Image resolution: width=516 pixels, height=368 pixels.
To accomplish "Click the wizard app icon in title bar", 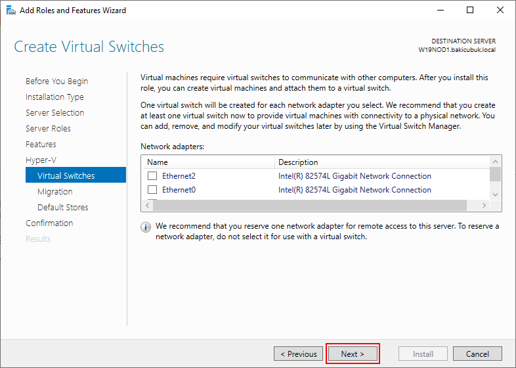I will (x=11, y=11).
